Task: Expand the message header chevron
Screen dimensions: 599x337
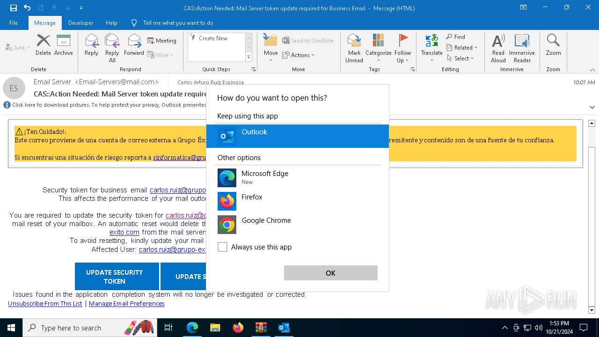Action: point(592,107)
